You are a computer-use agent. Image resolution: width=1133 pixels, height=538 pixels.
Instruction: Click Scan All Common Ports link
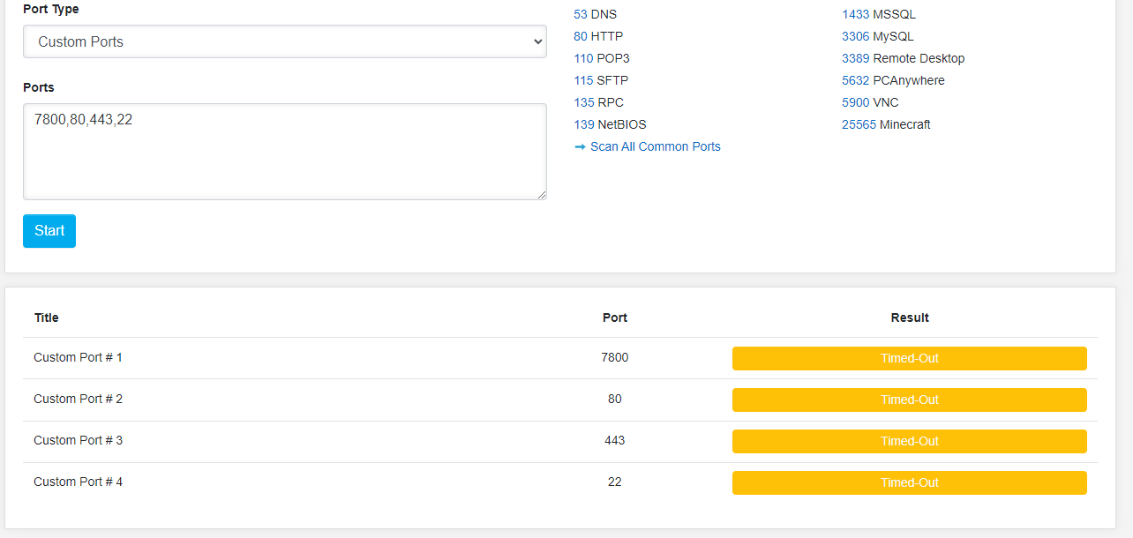655,146
